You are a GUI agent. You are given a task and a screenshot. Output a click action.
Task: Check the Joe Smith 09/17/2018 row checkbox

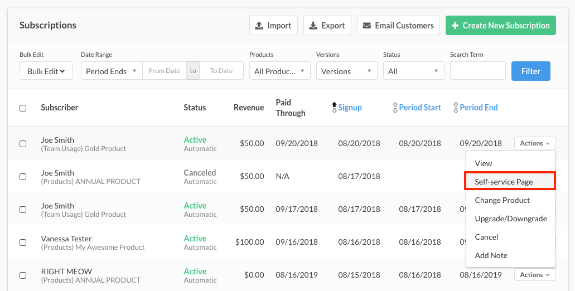pyautogui.click(x=23, y=210)
